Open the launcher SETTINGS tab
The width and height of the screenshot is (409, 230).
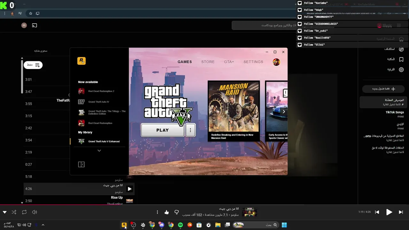point(253,62)
